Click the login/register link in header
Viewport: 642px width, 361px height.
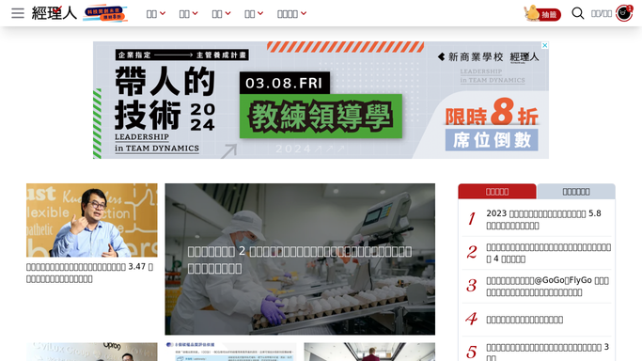tap(601, 14)
